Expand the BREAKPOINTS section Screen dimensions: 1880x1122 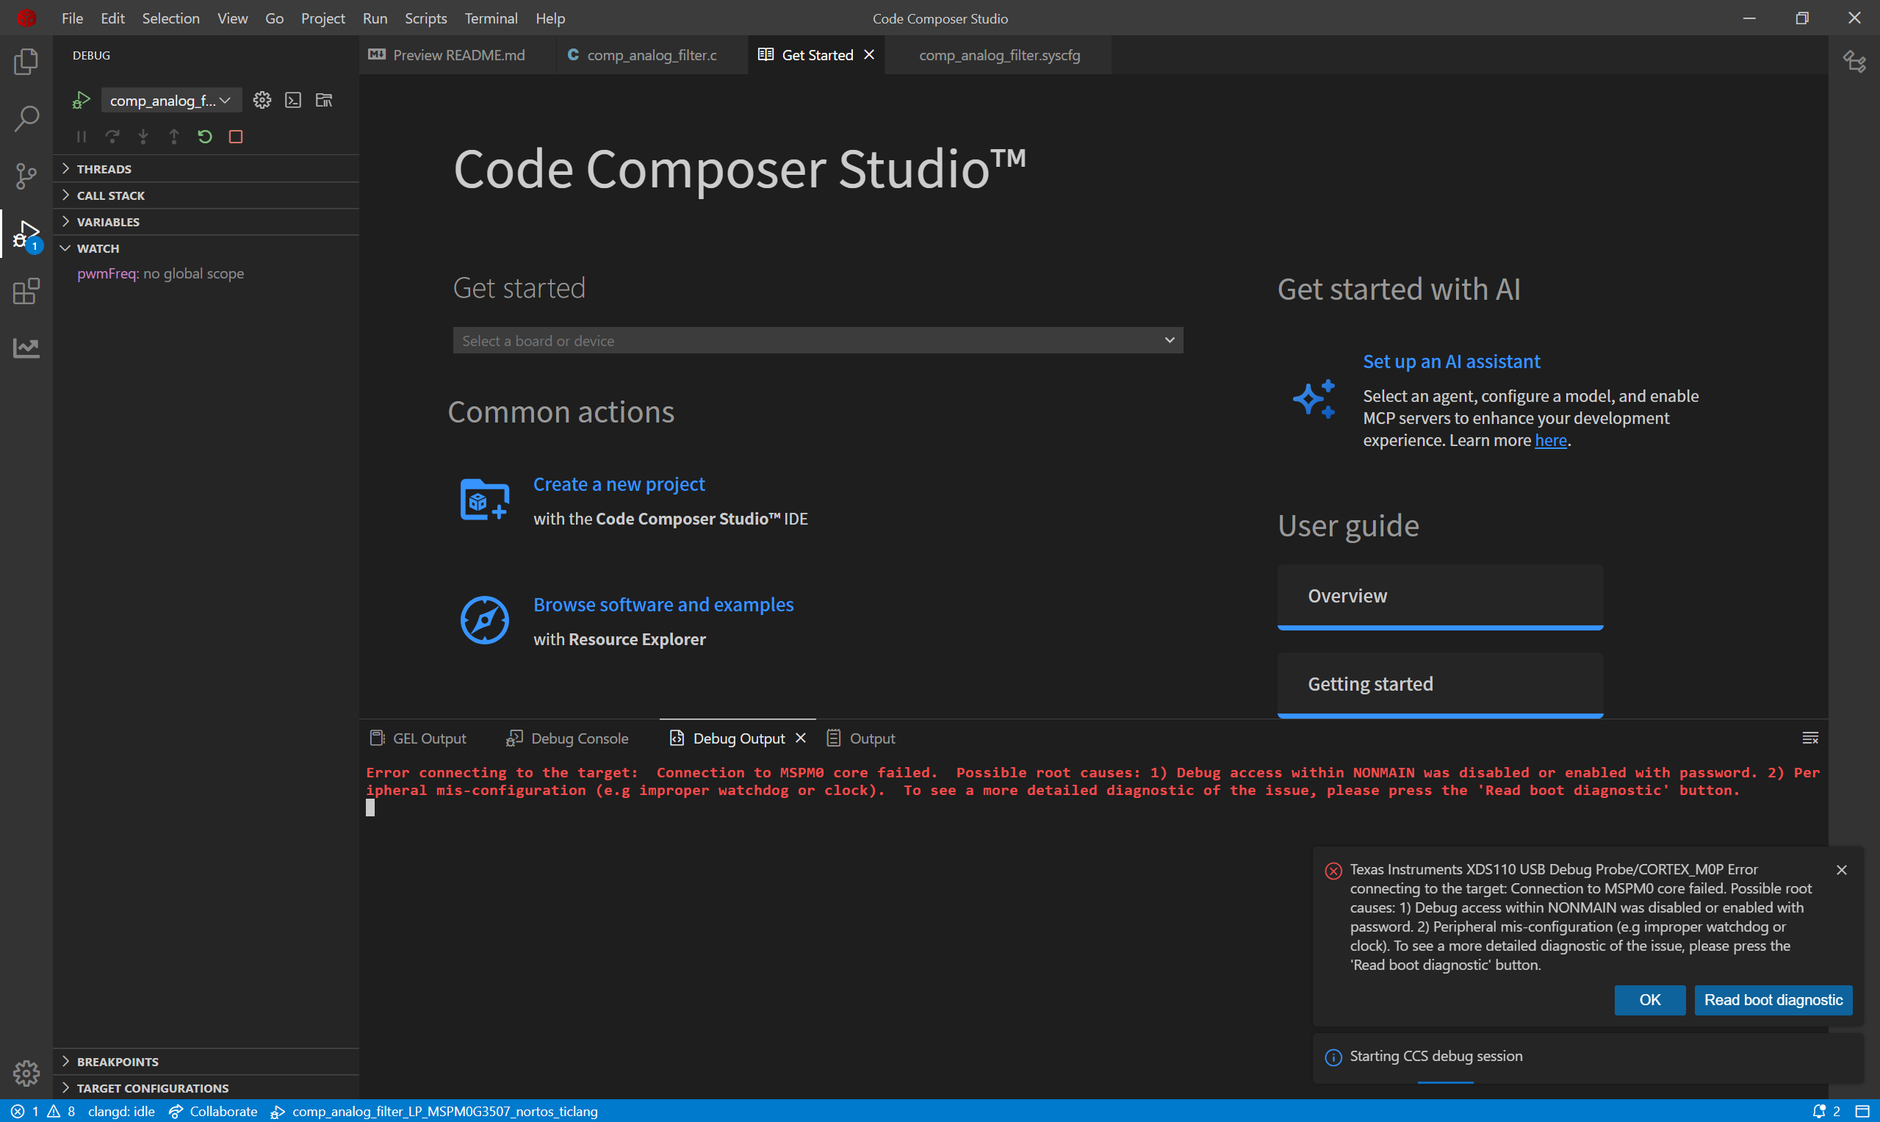[206, 1062]
